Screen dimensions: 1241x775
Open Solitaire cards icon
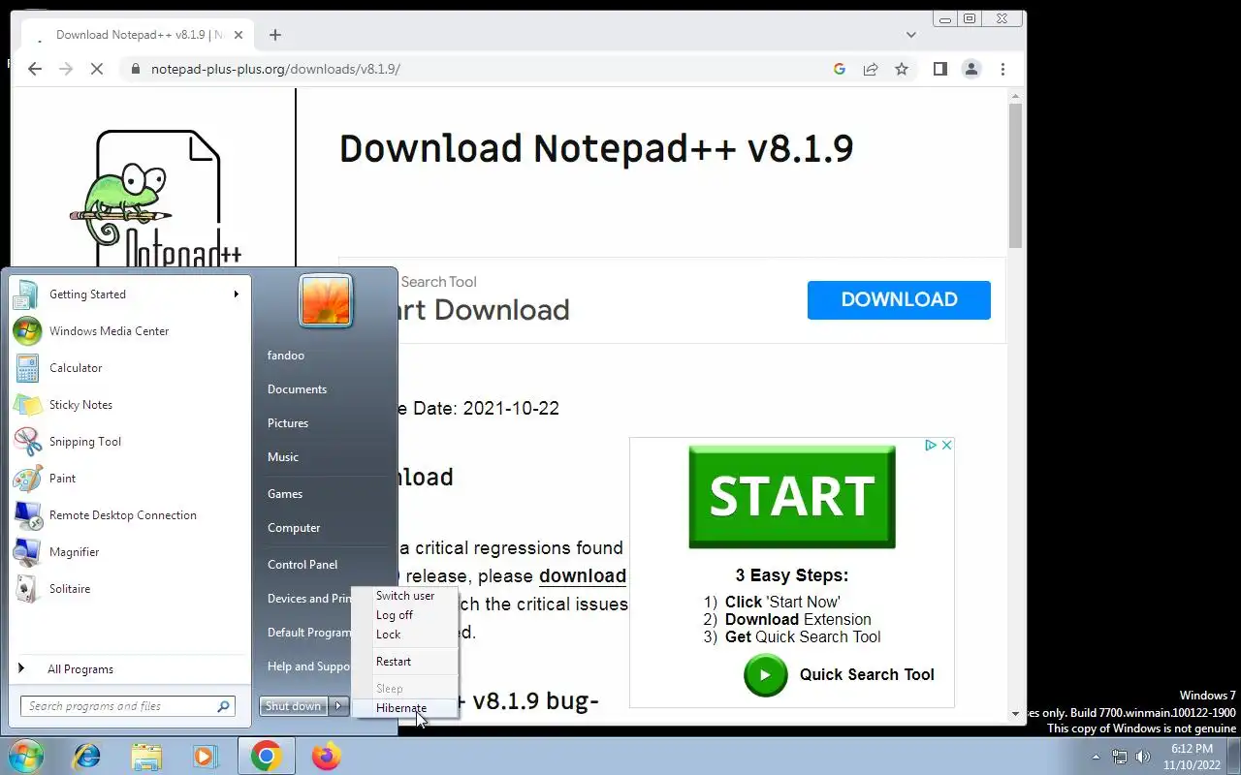pos(27,589)
